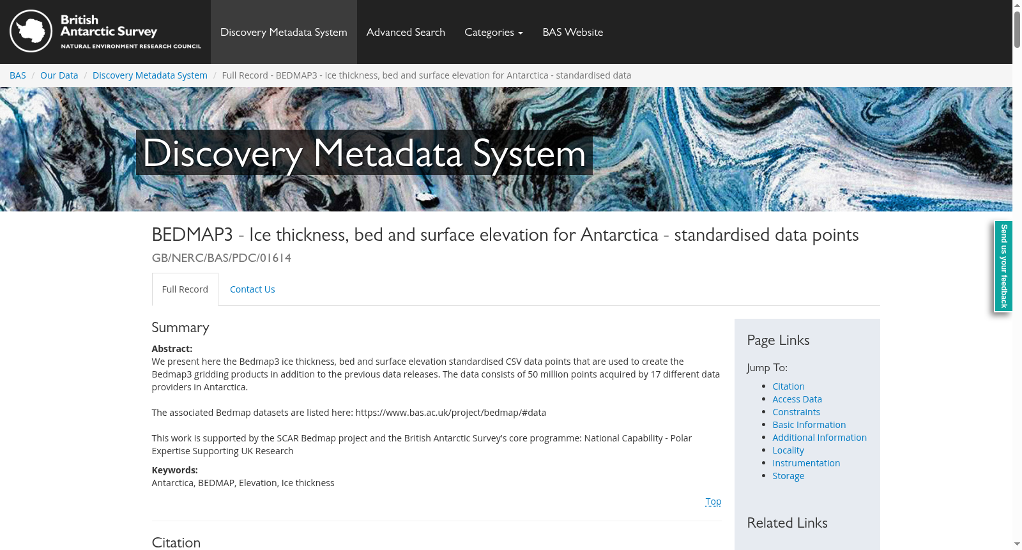Expand the Categories dropdown menu
1022x550 pixels.
point(494,32)
